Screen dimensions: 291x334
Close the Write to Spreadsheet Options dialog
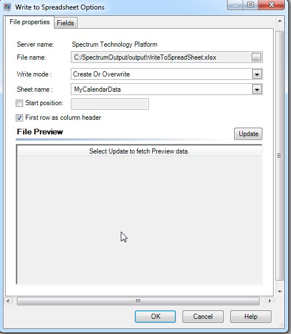click(x=271, y=4)
